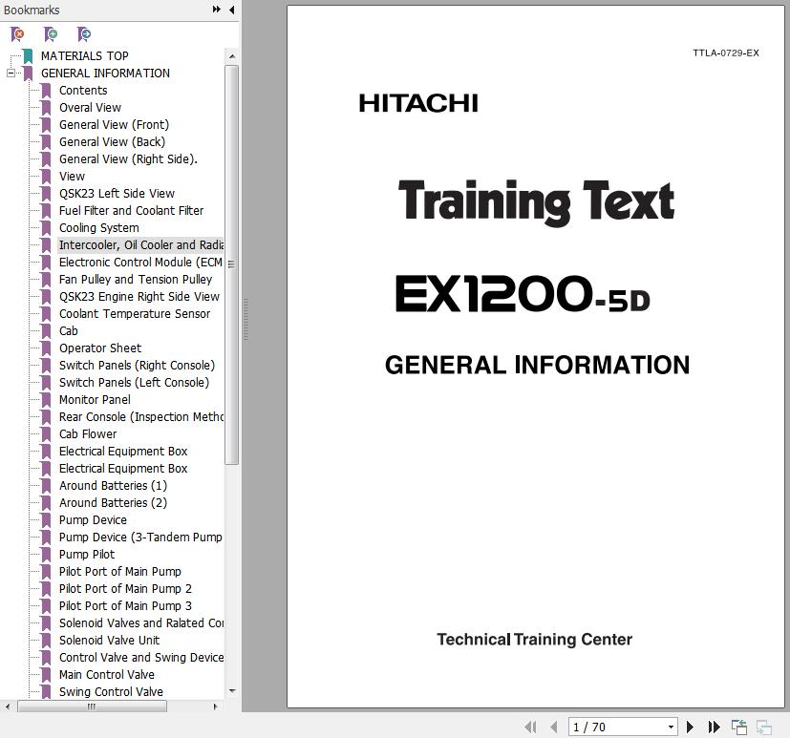The height and width of the screenshot is (738, 790).
Task: Click the horizontal scroll left arrow
Action: (x=7, y=706)
